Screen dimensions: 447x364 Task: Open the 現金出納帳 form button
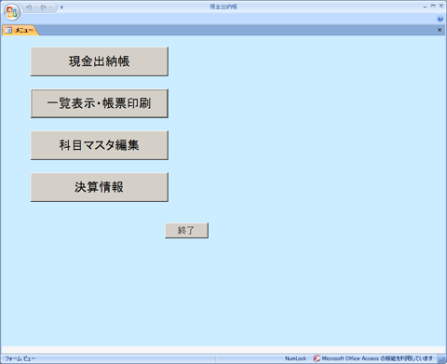point(100,61)
